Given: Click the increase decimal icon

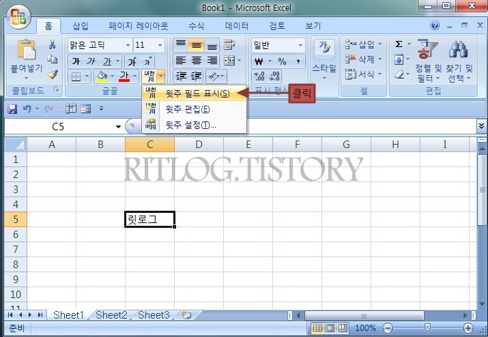Looking at the screenshot, I should pos(259,76).
